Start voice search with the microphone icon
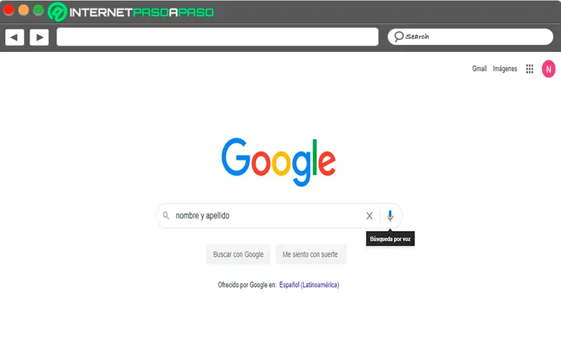Image resolution: width=561 pixels, height=350 pixels. coord(390,216)
